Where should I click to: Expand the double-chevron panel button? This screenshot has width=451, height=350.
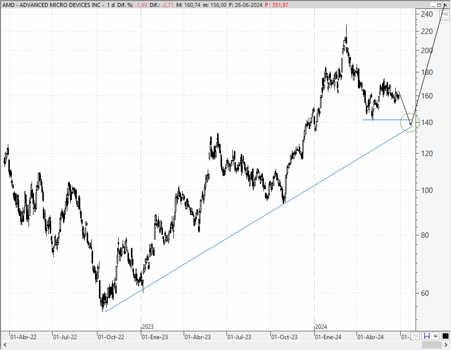[415, 336]
